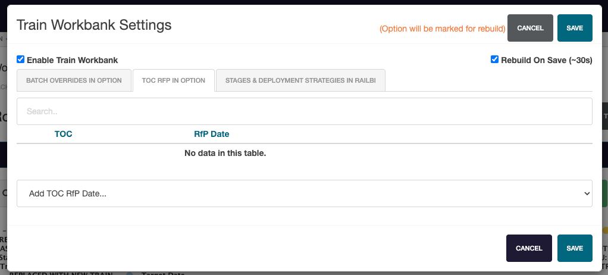The width and height of the screenshot is (608, 275).
Task: Click the No data in this table message
Action: click(225, 153)
